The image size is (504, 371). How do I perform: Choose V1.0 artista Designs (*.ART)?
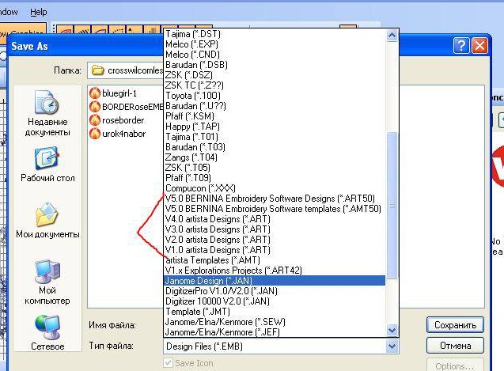coord(275,250)
